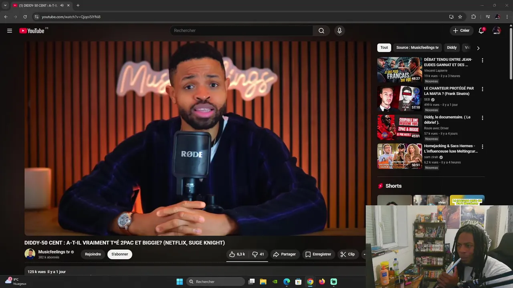Viewport: 513px width, 288px height.
Task: Open the DÉBAT TENDU video thumbnail
Action: click(x=400, y=70)
